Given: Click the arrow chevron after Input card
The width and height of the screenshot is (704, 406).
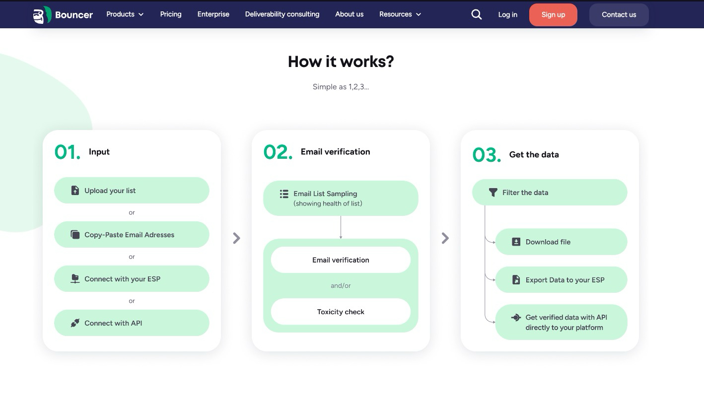Looking at the screenshot, I should pyautogui.click(x=237, y=238).
